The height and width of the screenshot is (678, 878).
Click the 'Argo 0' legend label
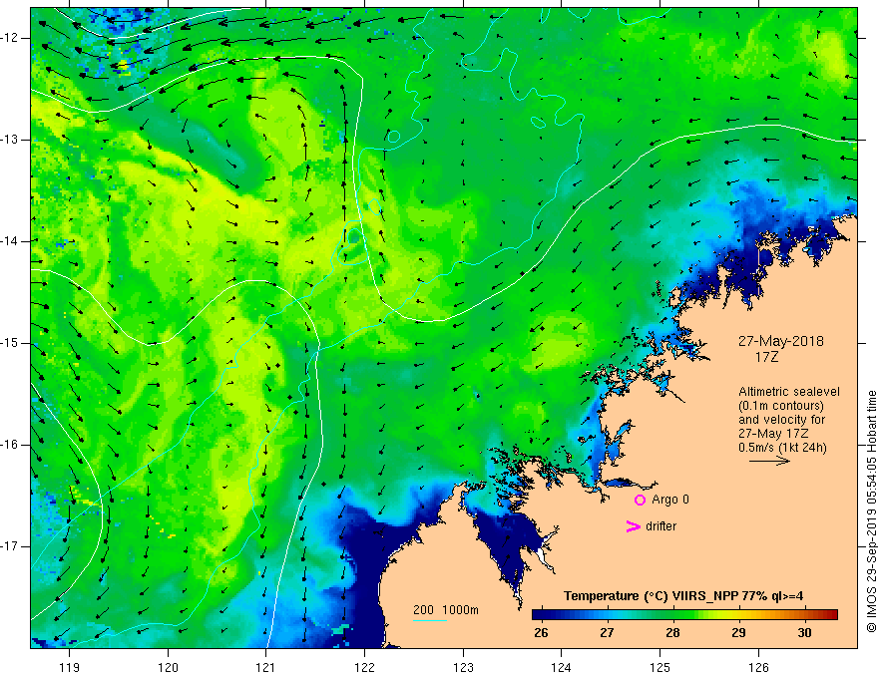pyautogui.click(x=670, y=500)
